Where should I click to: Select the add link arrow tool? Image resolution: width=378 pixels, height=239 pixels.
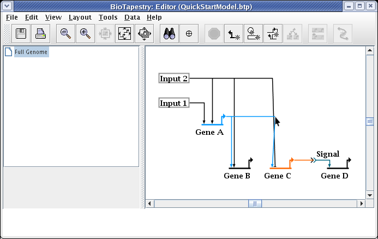pyautogui.click(x=235, y=34)
